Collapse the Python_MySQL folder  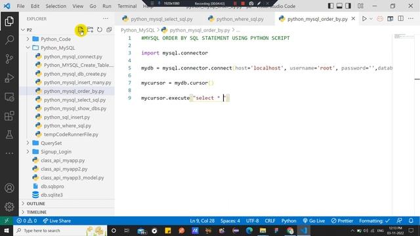click(28, 48)
